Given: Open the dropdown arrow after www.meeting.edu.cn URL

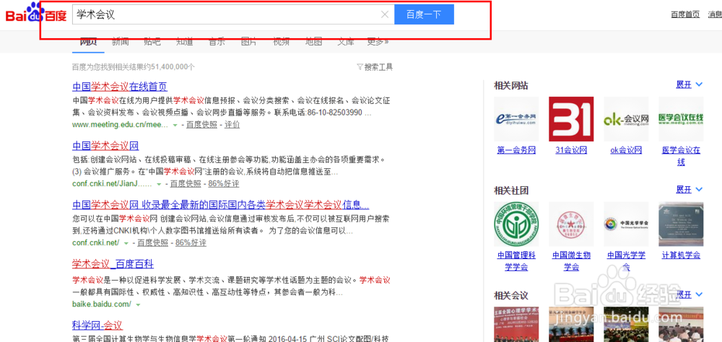Looking at the screenshot, I should (175, 126).
